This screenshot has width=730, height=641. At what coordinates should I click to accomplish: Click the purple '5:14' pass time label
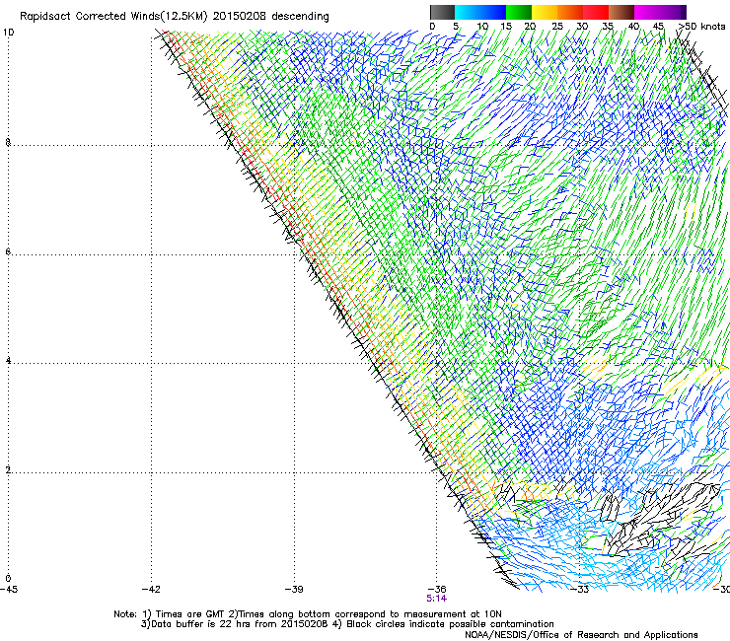[436, 599]
